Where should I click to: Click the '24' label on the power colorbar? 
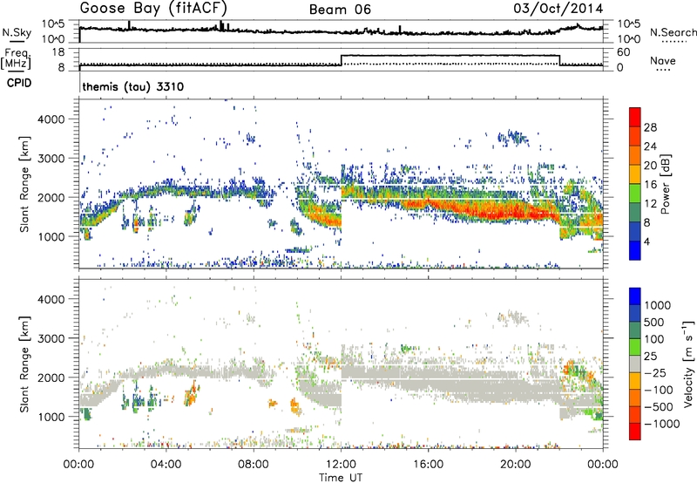[650, 146]
